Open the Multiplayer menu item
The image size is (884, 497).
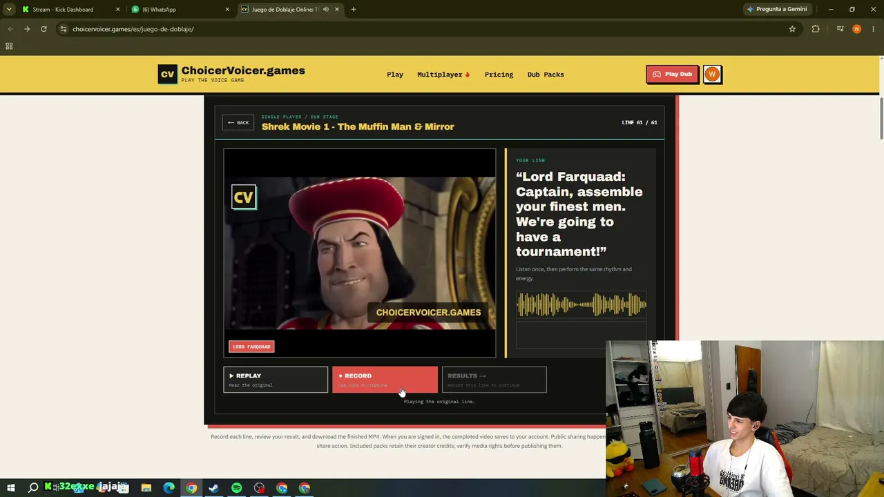tap(443, 75)
